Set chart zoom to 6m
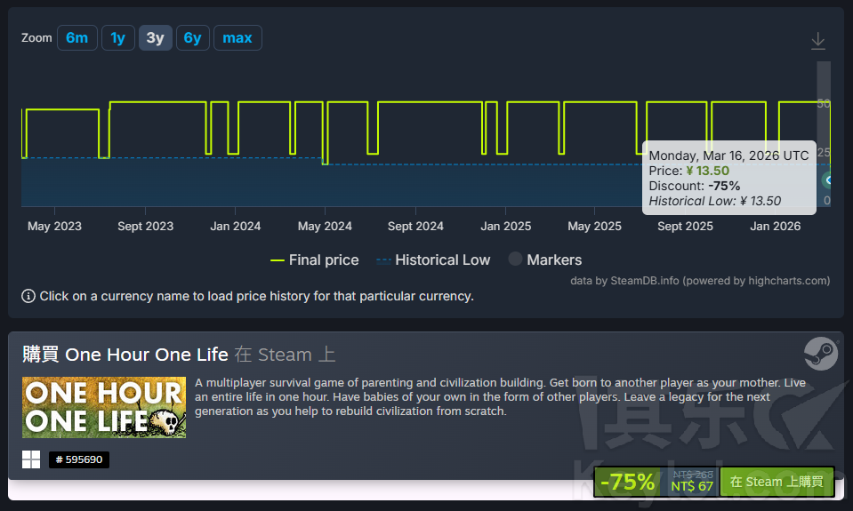This screenshot has width=853, height=511. (77, 37)
